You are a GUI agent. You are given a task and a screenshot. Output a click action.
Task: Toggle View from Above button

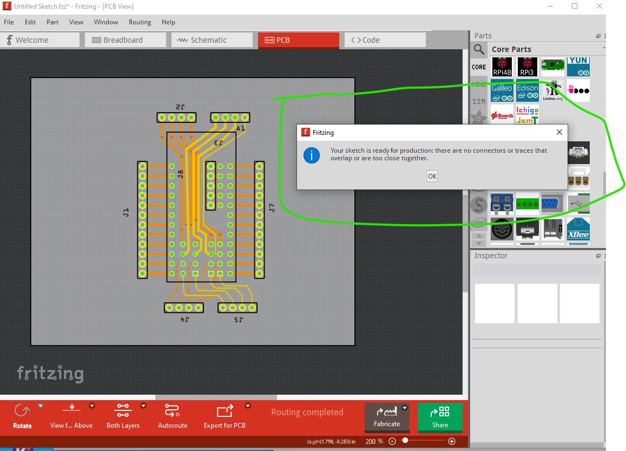point(71,411)
